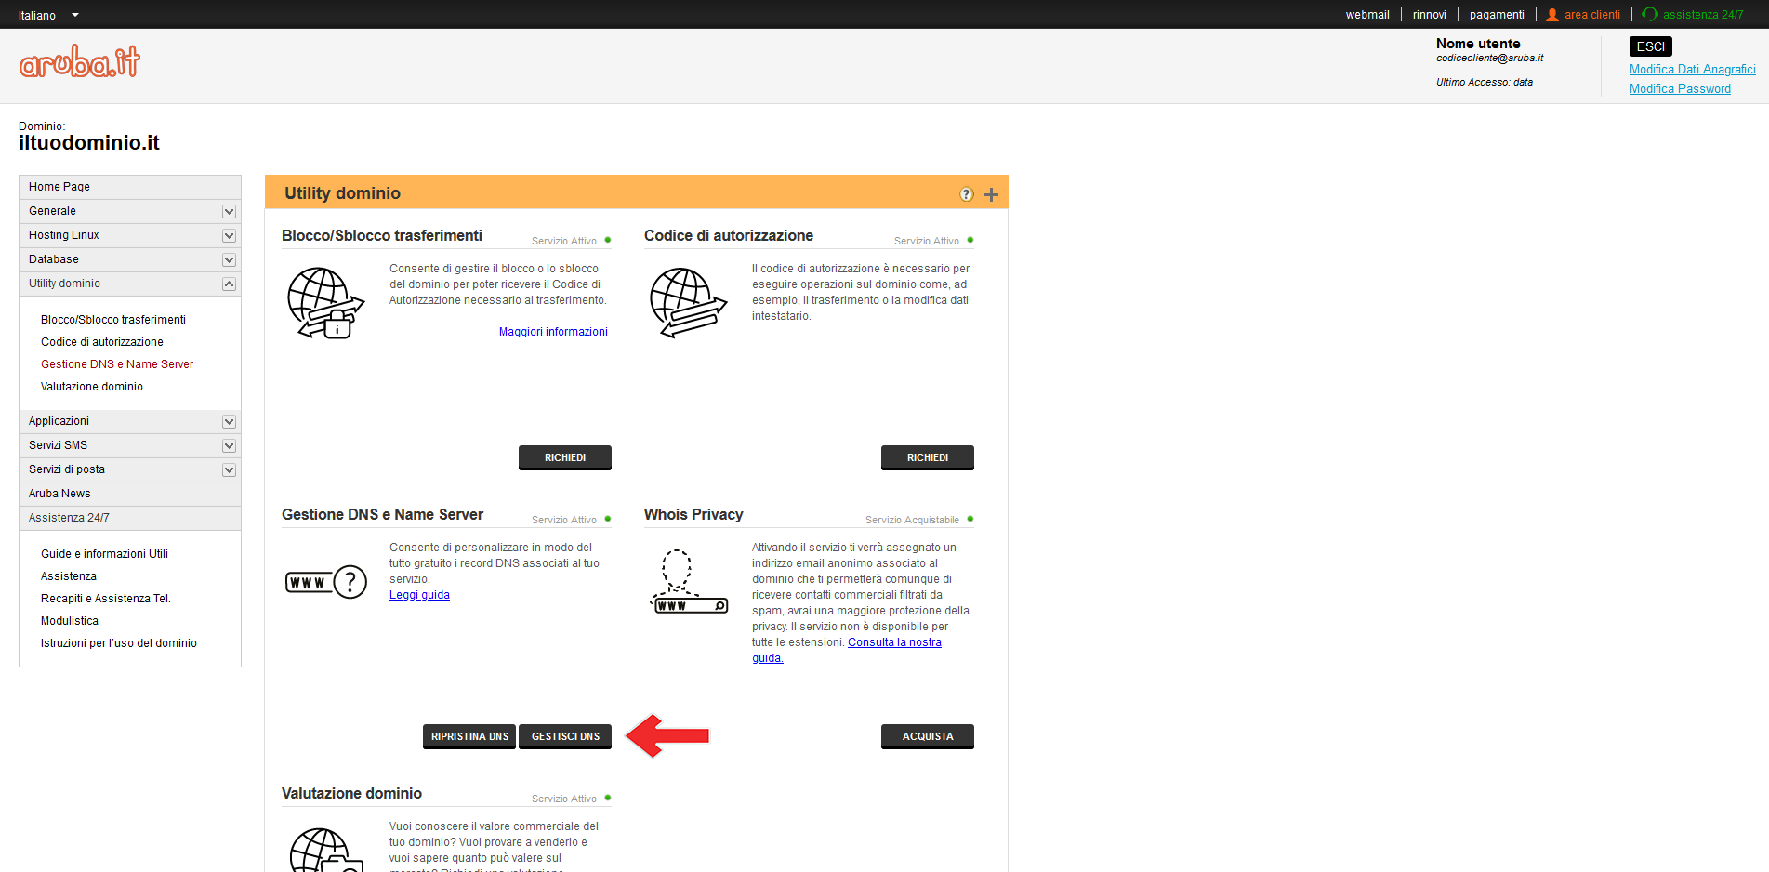Click the WWW question mark DNS icon
Image resolution: width=1769 pixels, height=872 pixels.
tap(326, 583)
